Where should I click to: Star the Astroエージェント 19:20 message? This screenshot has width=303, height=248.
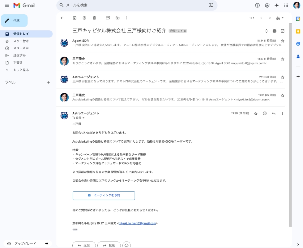click(256, 113)
